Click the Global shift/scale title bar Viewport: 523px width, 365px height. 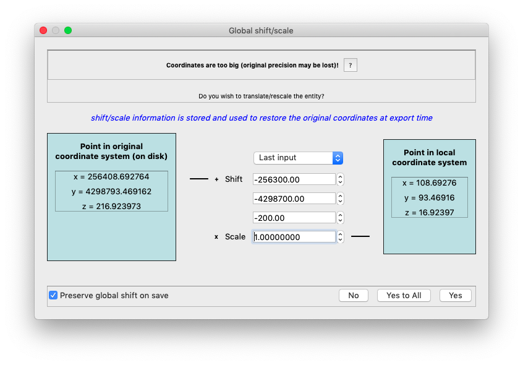click(x=261, y=30)
